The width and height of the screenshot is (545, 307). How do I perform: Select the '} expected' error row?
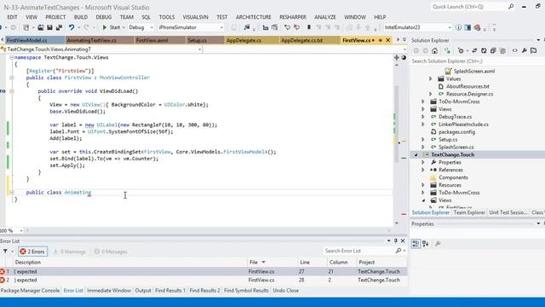[x=204, y=280]
